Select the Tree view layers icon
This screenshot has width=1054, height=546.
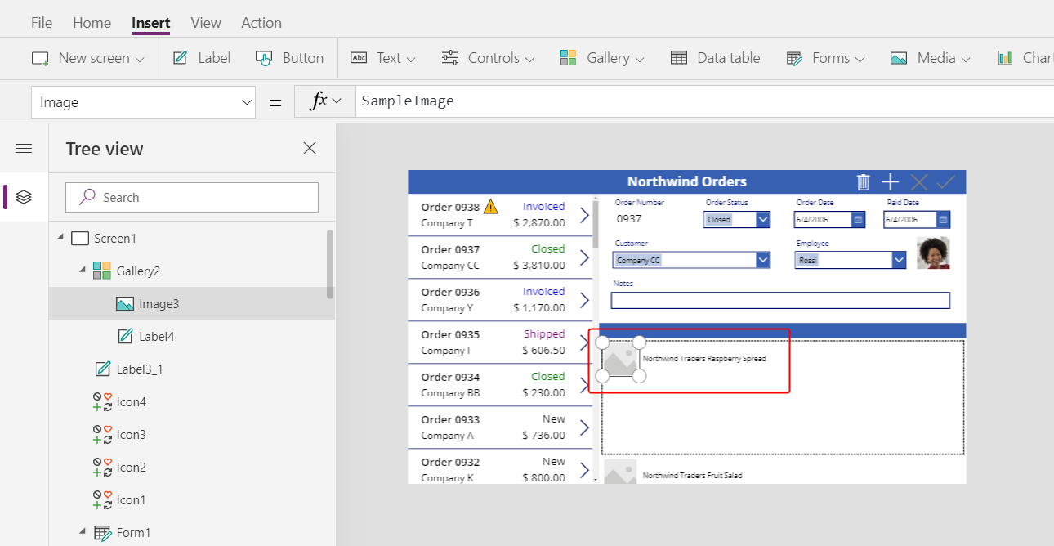coord(24,197)
